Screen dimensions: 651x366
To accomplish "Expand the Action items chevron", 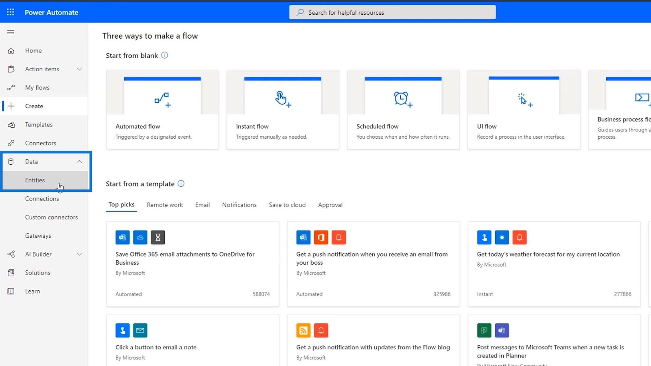I will click(79, 69).
